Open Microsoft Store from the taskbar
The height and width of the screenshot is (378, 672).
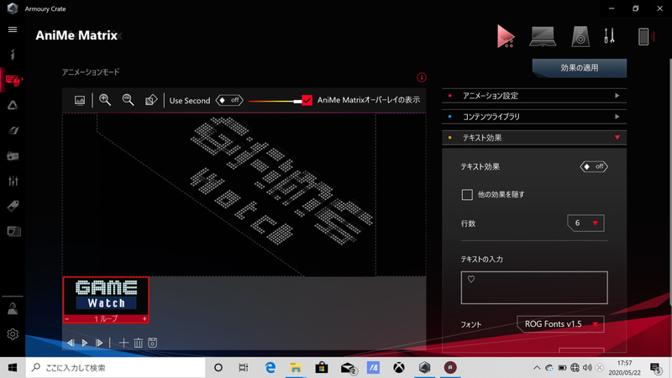point(322,367)
